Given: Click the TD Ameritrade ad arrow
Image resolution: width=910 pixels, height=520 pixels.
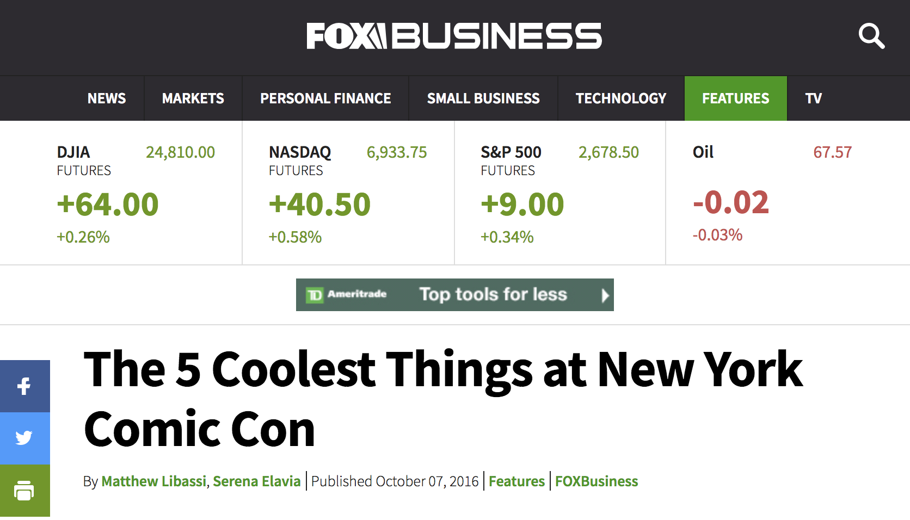Looking at the screenshot, I should click(x=605, y=295).
